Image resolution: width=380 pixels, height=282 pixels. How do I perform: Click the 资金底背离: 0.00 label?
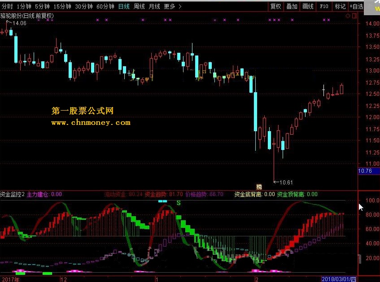tap(254, 194)
